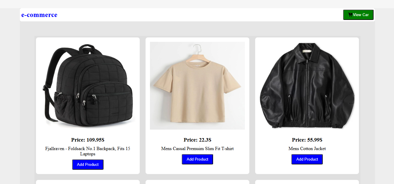Select the beige T-shirt product image
The height and width of the screenshot is (184, 394).
pyautogui.click(x=197, y=86)
